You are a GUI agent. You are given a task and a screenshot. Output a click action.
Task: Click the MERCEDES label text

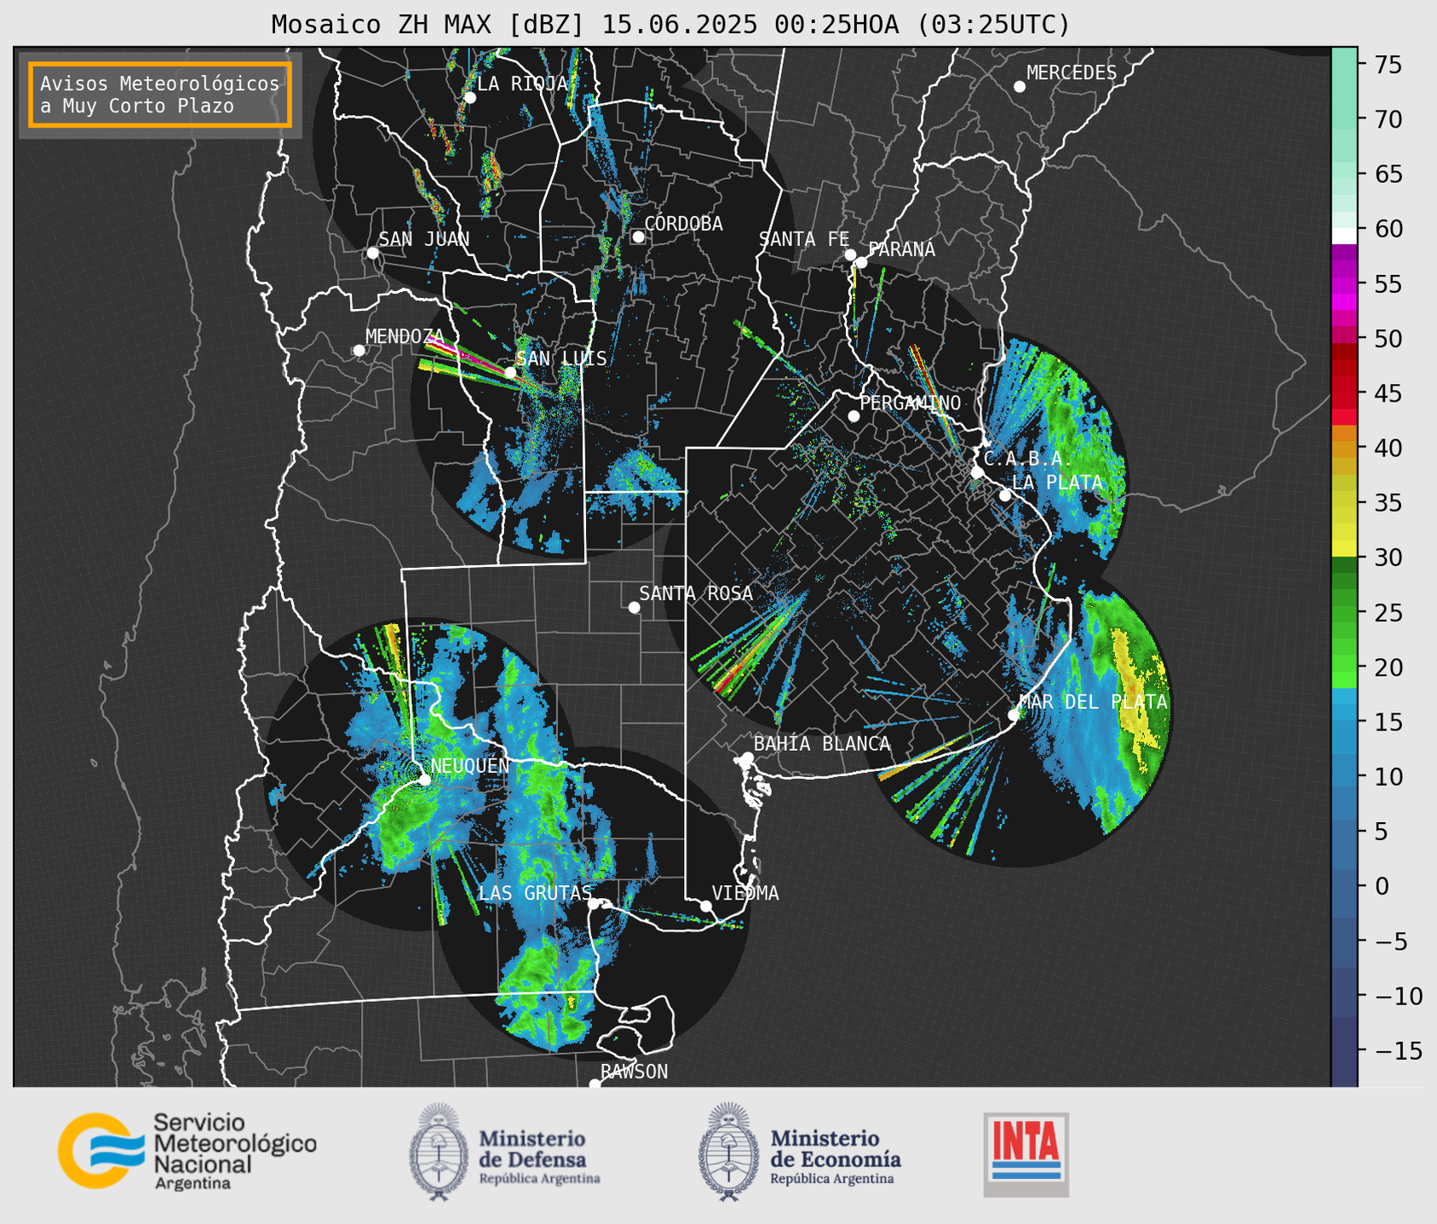tap(1072, 73)
